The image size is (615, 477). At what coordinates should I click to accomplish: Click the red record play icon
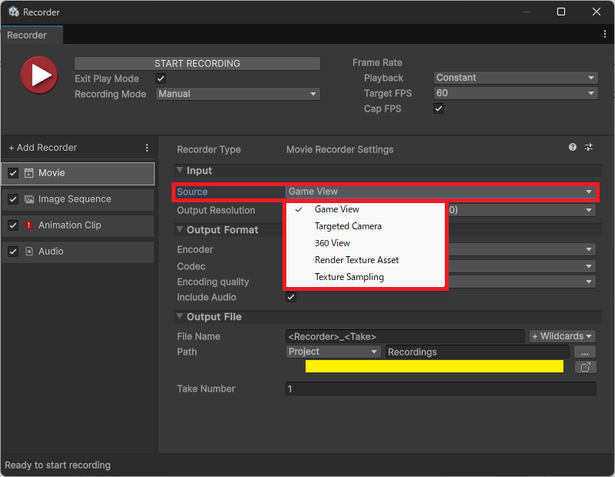(x=38, y=75)
